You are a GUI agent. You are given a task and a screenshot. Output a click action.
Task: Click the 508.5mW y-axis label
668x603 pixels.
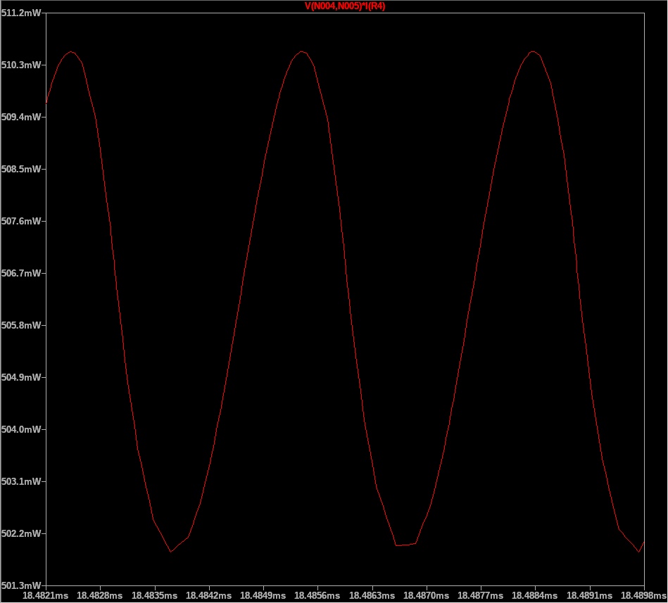point(21,169)
